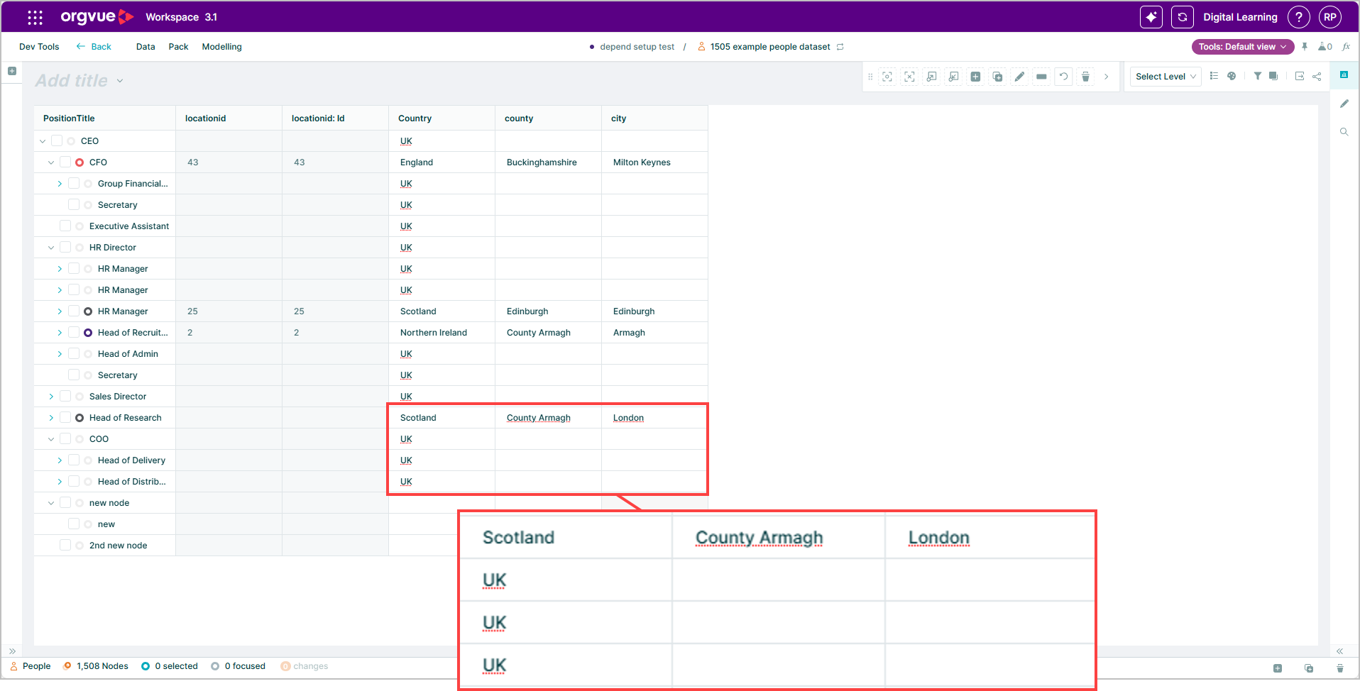Click the filter funnel icon in toolbar
This screenshot has width=1360, height=691.
[x=1257, y=76]
